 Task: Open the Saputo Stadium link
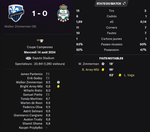point(43,58)
